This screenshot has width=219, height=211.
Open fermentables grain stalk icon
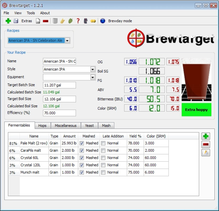click(63, 21)
